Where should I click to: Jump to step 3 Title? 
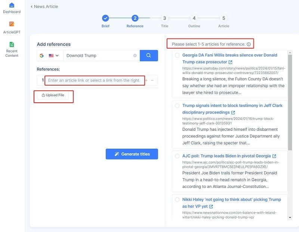(164, 18)
